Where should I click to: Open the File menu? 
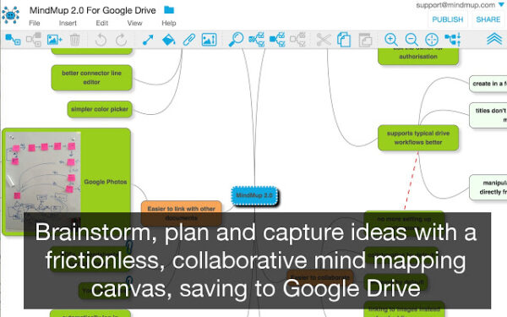35,23
